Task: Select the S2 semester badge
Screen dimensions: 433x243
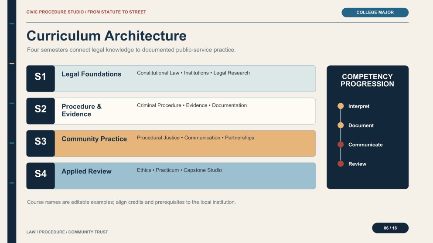Action: pos(41,111)
